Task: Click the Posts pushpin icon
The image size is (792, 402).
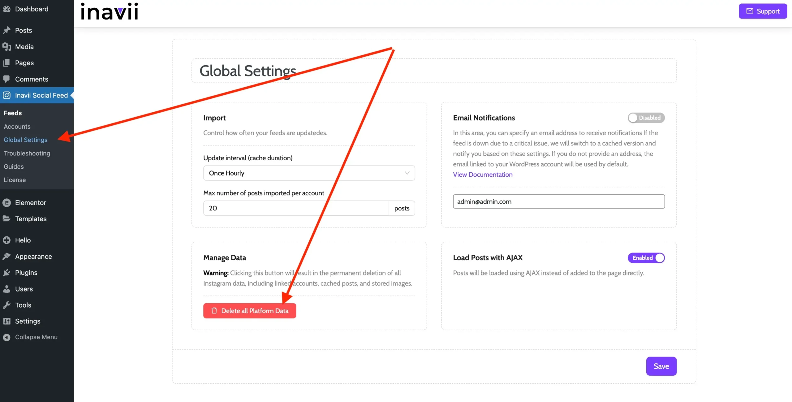Action: (x=6, y=30)
